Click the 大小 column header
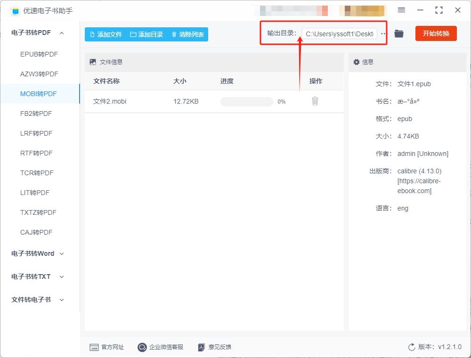This screenshot has height=358, width=471. point(179,81)
